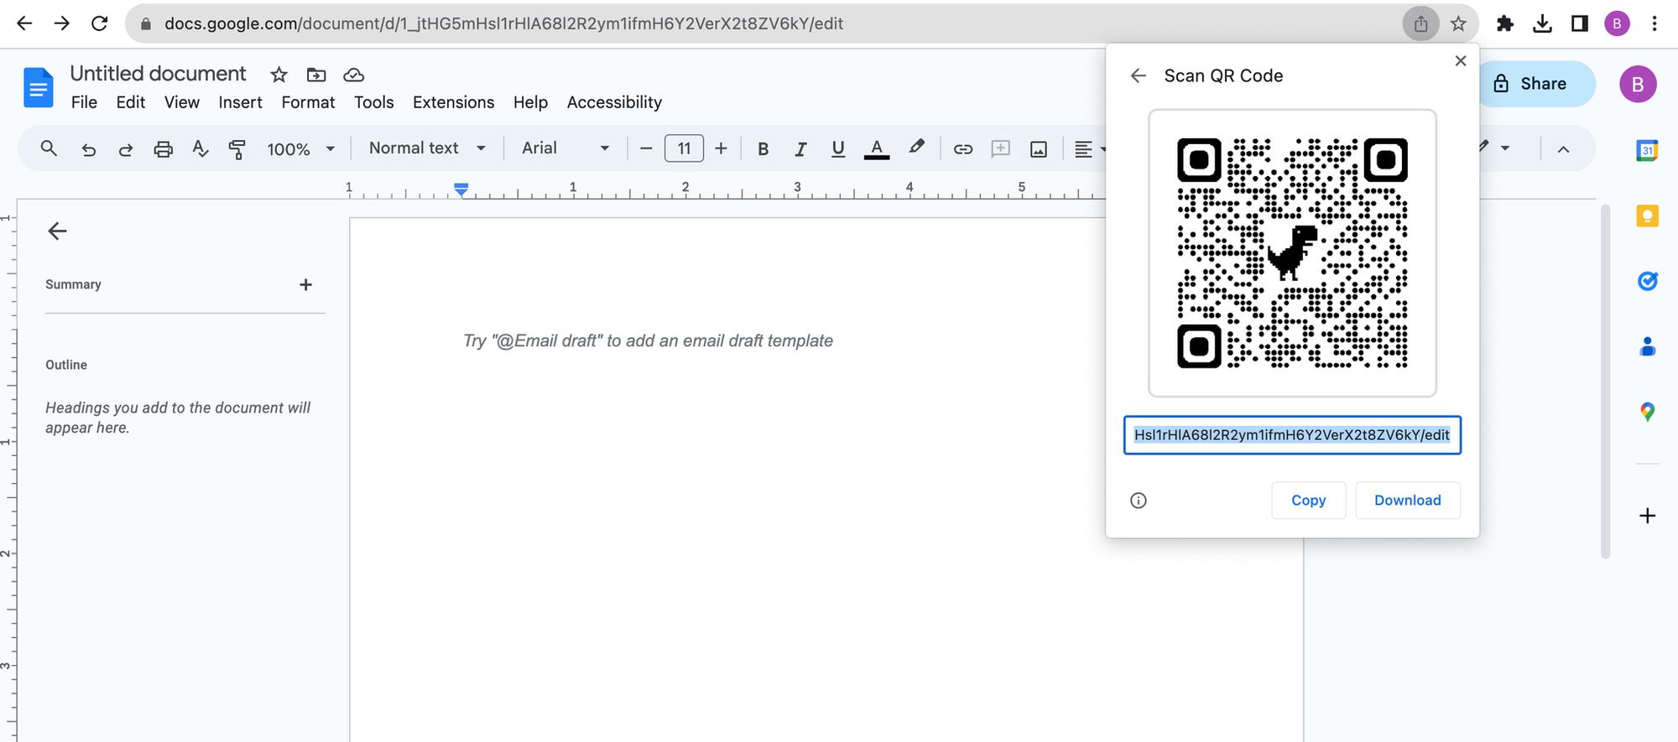Select the paint format tool
This screenshot has width=1678, height=742.
(x=237, y=149)
